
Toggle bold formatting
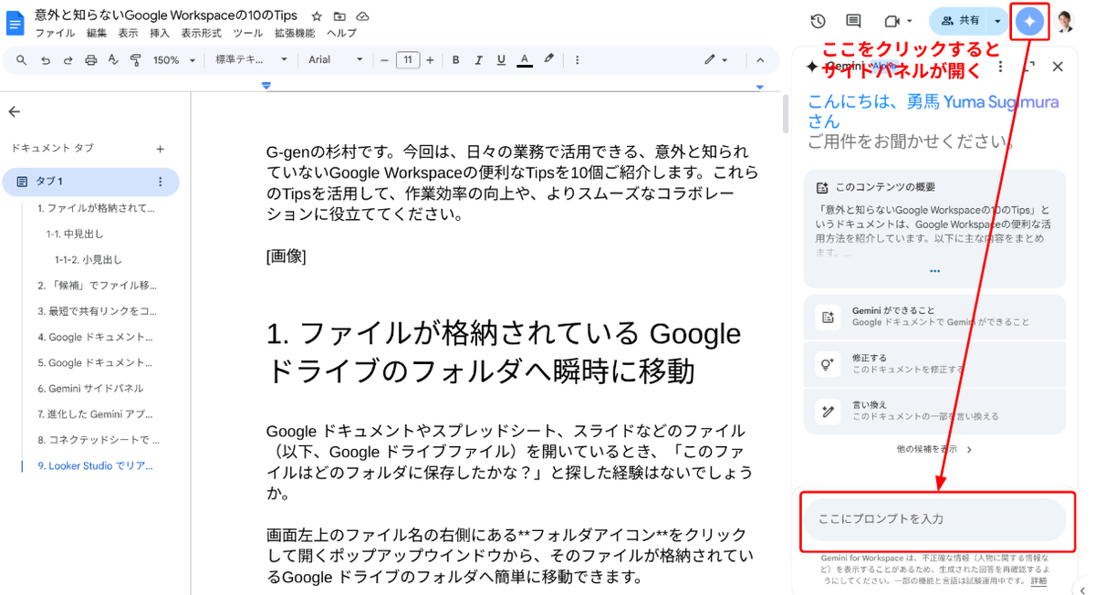coord(455,60)
